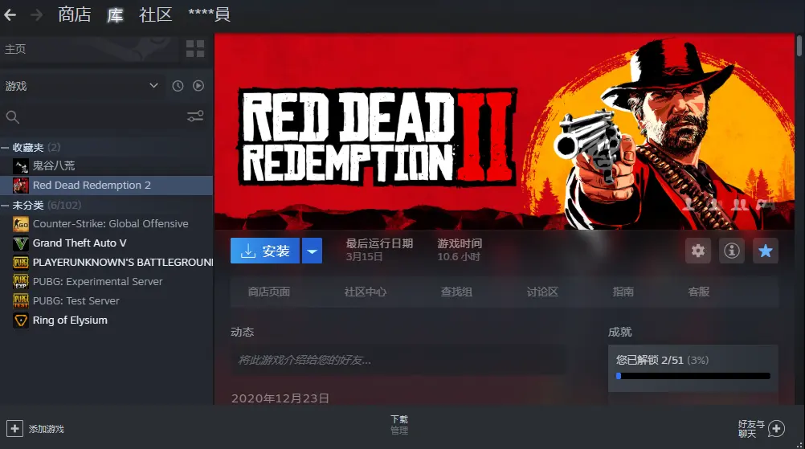Open the 游戏 category filter dropdown
Image resolution: width=805 pixels, height=449 pixels.
pyautogui.click(x=82, y=86)
